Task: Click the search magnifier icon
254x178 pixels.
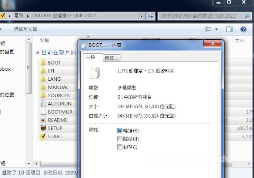Action: pos(247,16)
